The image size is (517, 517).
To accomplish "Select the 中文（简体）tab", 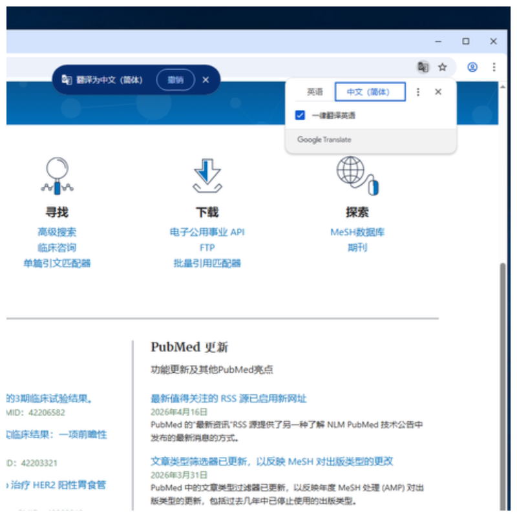I will pyautogui.click(x=370, y=92).
